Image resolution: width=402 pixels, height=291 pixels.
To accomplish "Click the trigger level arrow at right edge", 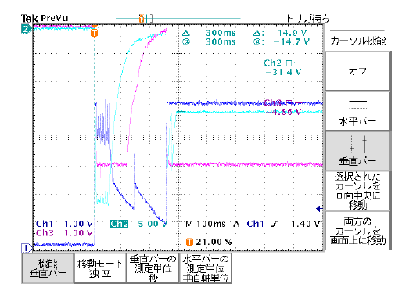I will tap(319, 209).
